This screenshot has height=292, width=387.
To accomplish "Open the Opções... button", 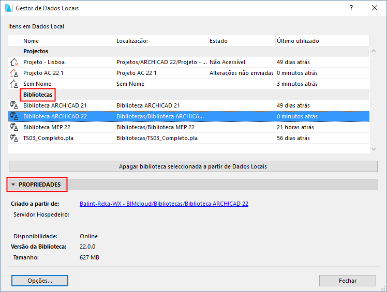I will (40, 281).
